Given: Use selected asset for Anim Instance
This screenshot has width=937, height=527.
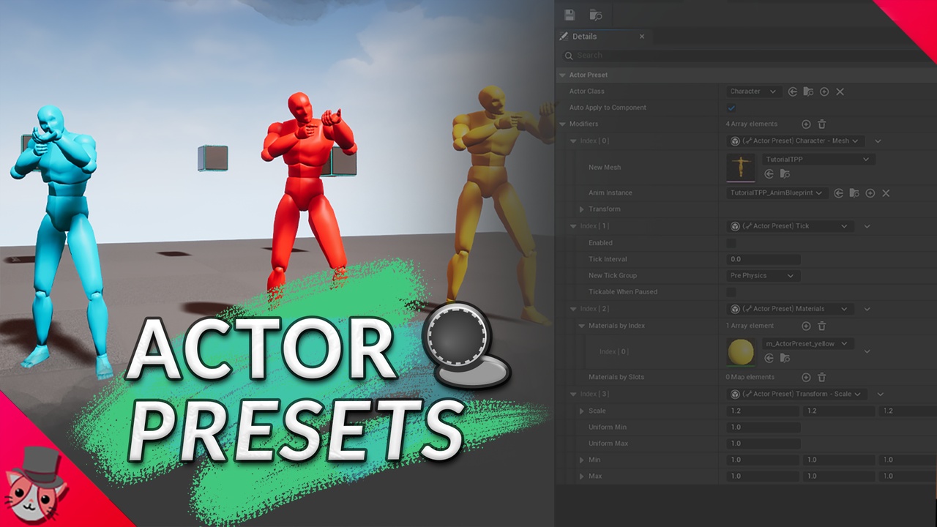Looking at the screenshot, I should pos(839,193).
